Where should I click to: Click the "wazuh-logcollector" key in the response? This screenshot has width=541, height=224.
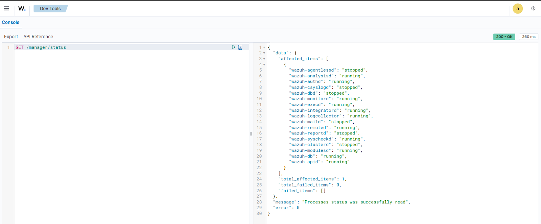point(315,116)
